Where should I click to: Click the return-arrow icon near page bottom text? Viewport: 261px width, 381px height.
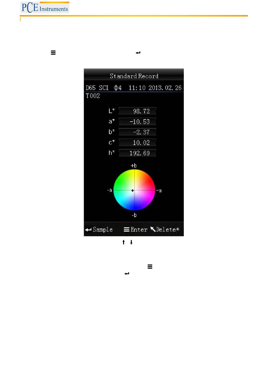127,274
